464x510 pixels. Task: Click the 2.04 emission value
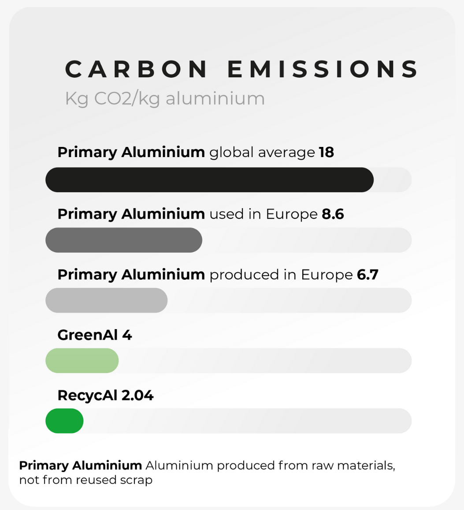(137, 396)
